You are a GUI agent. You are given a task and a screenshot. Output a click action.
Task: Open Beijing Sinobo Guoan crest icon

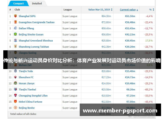tap(15, 34)
